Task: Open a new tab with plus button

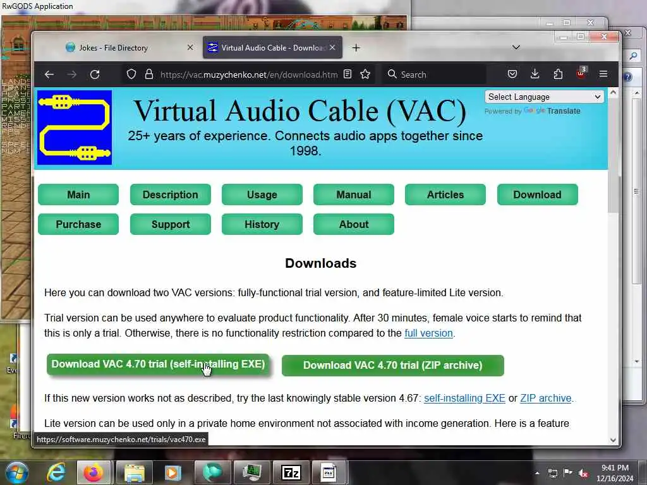Action: [356, 48]
